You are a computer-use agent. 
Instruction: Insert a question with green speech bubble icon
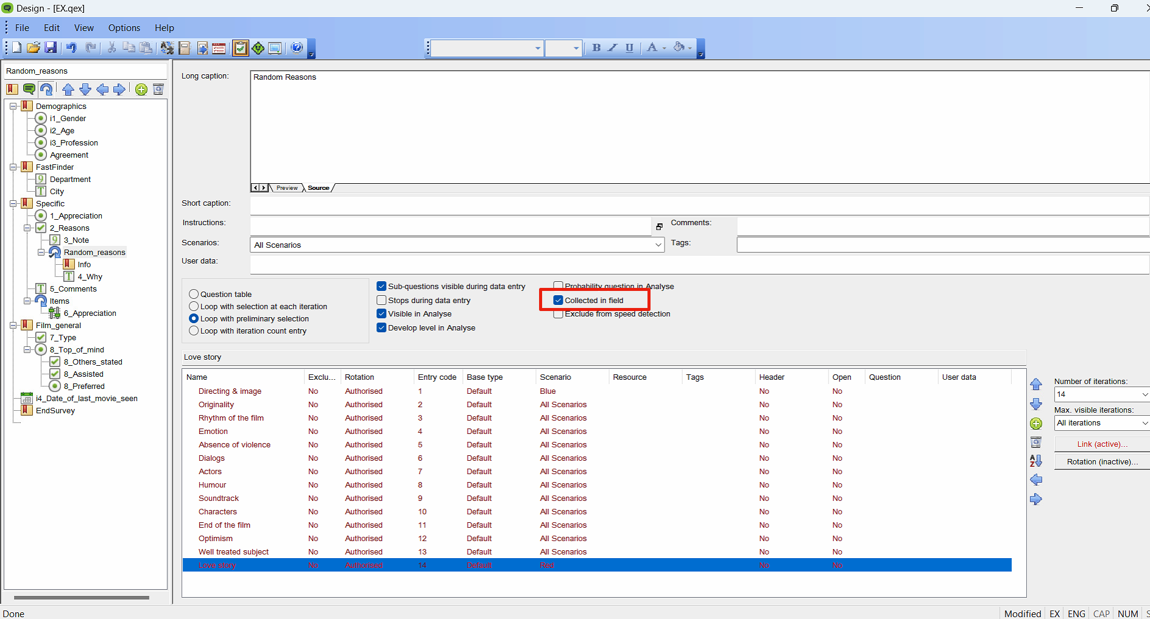(x=29, y=89)
